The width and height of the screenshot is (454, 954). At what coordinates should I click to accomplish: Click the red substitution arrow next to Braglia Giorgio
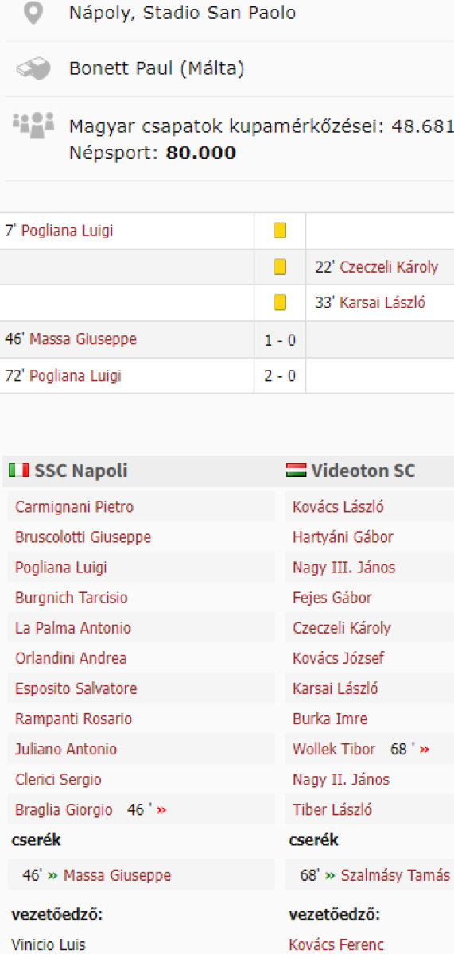point(162,810)
